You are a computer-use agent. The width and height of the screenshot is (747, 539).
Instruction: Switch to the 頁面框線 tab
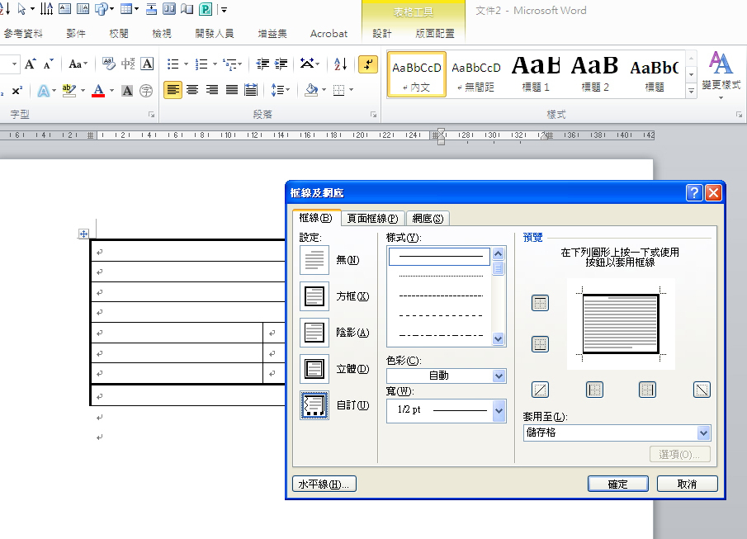pyautogui.click(x=372, y=219)
